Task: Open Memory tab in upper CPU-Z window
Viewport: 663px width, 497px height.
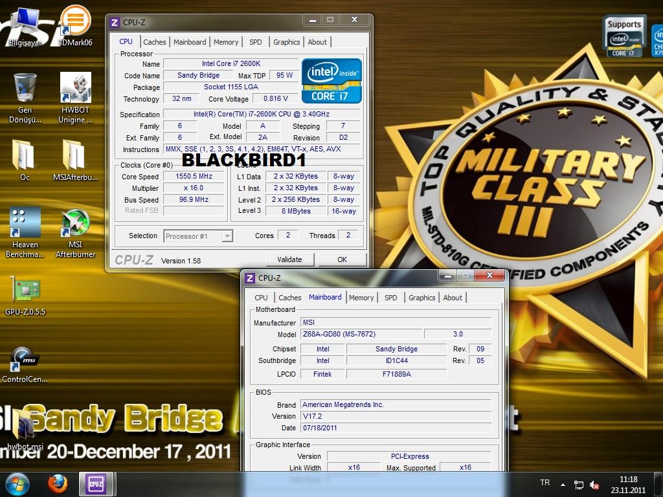Action: [x=226, y=42]
